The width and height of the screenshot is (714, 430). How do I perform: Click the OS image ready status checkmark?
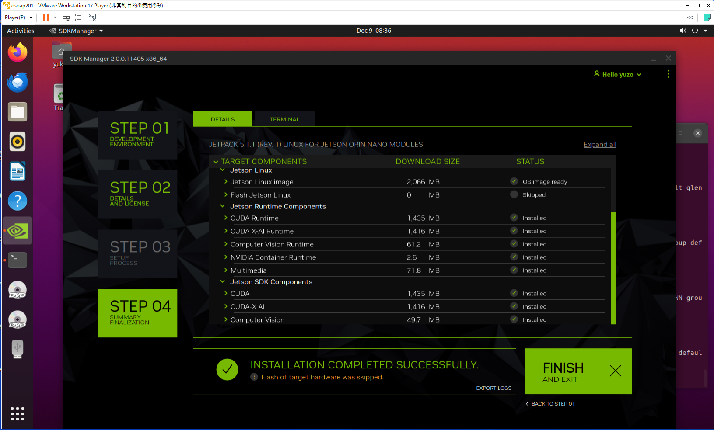[x=514, y=181]
